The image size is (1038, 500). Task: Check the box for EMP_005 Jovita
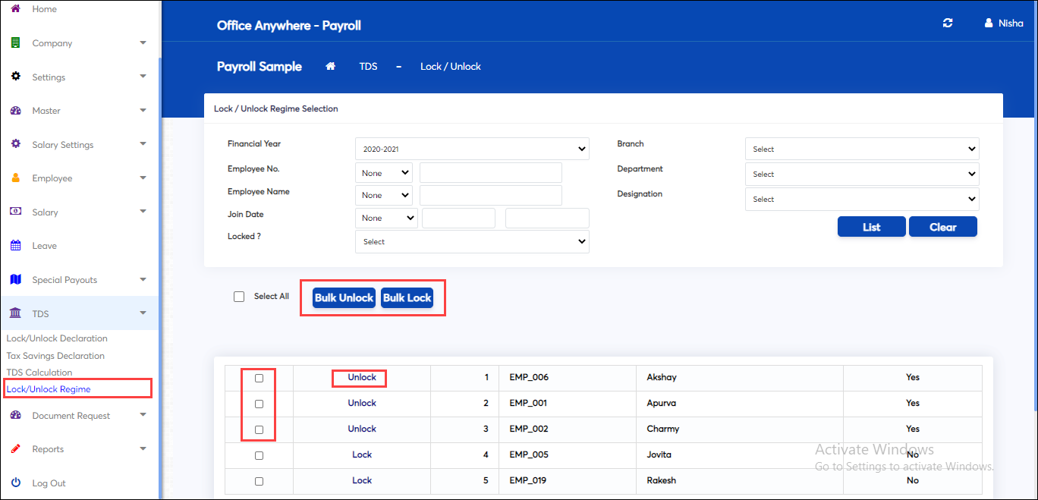tap(259, 455)
